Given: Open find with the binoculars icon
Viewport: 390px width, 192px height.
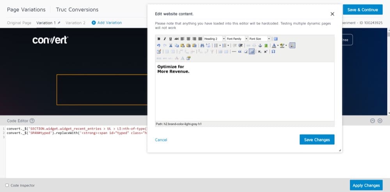Looking at the screenshot, I should [x=202, y=45].
